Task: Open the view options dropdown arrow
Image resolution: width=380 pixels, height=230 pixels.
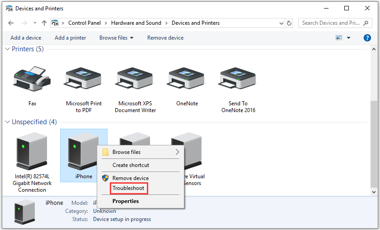Action: 348,38
